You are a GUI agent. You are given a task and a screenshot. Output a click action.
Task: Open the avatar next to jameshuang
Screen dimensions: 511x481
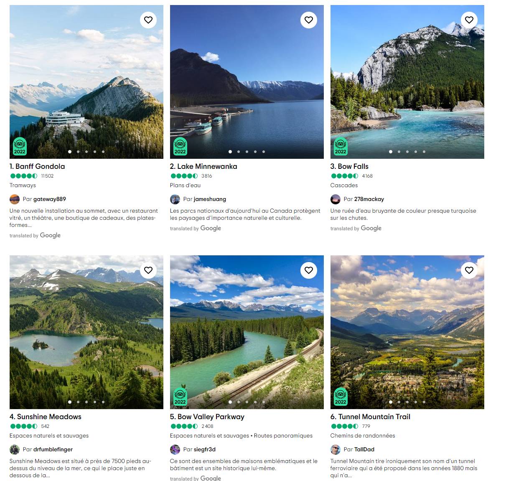(175, 199)
